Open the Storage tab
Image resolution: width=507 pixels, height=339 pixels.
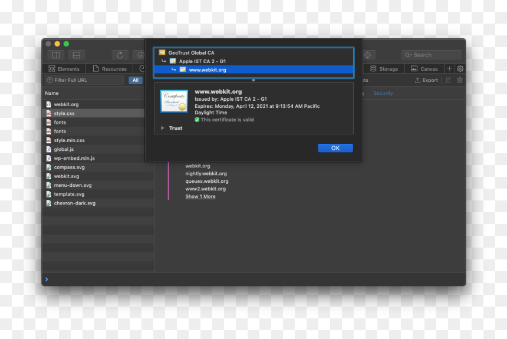coord(384,68)
